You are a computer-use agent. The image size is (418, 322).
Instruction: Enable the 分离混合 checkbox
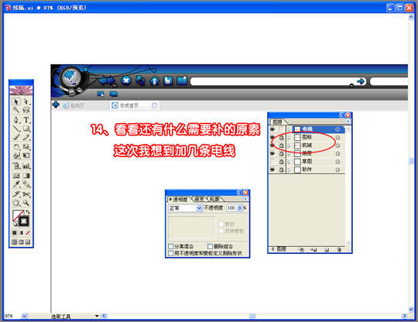(171, 246)
